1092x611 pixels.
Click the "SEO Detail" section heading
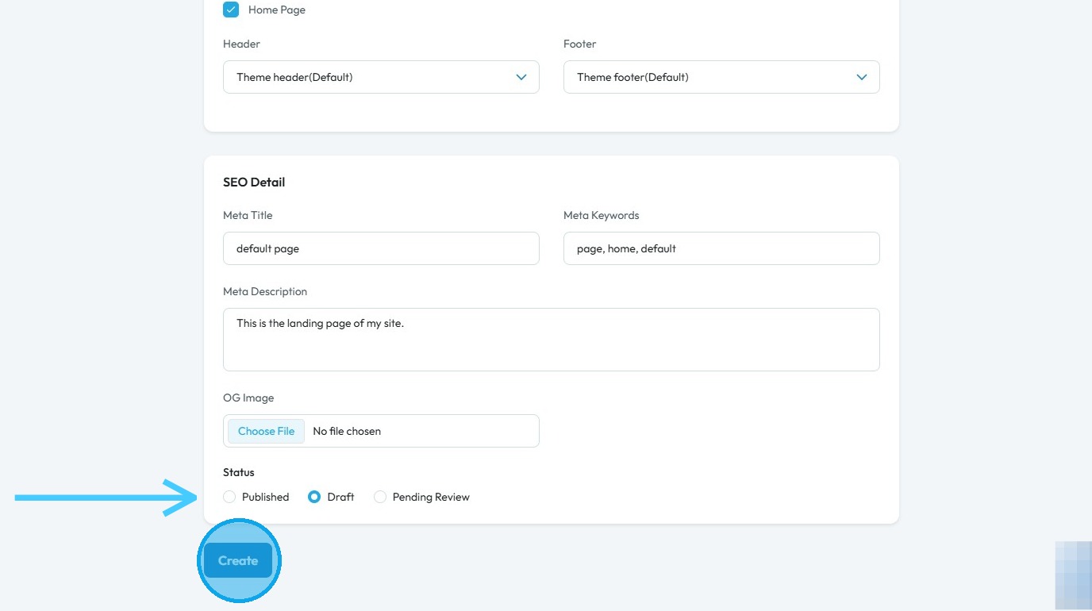click(254, 182)
